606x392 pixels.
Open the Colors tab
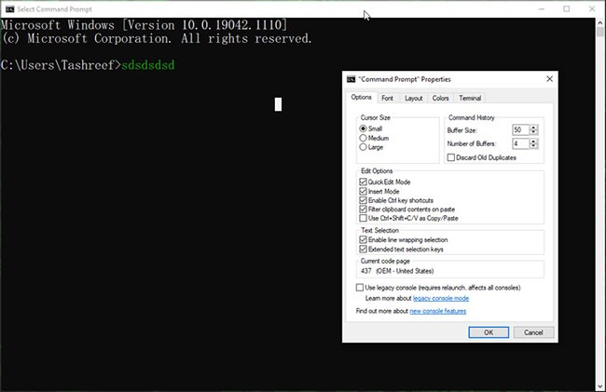440,98
